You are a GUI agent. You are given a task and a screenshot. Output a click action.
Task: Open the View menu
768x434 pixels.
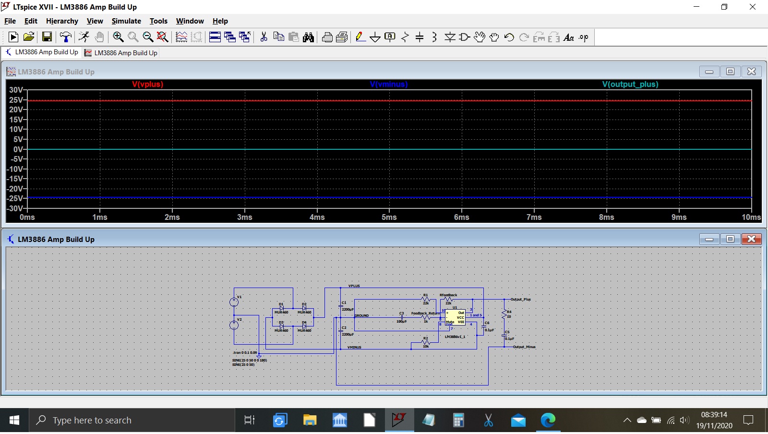pos(95,21)
